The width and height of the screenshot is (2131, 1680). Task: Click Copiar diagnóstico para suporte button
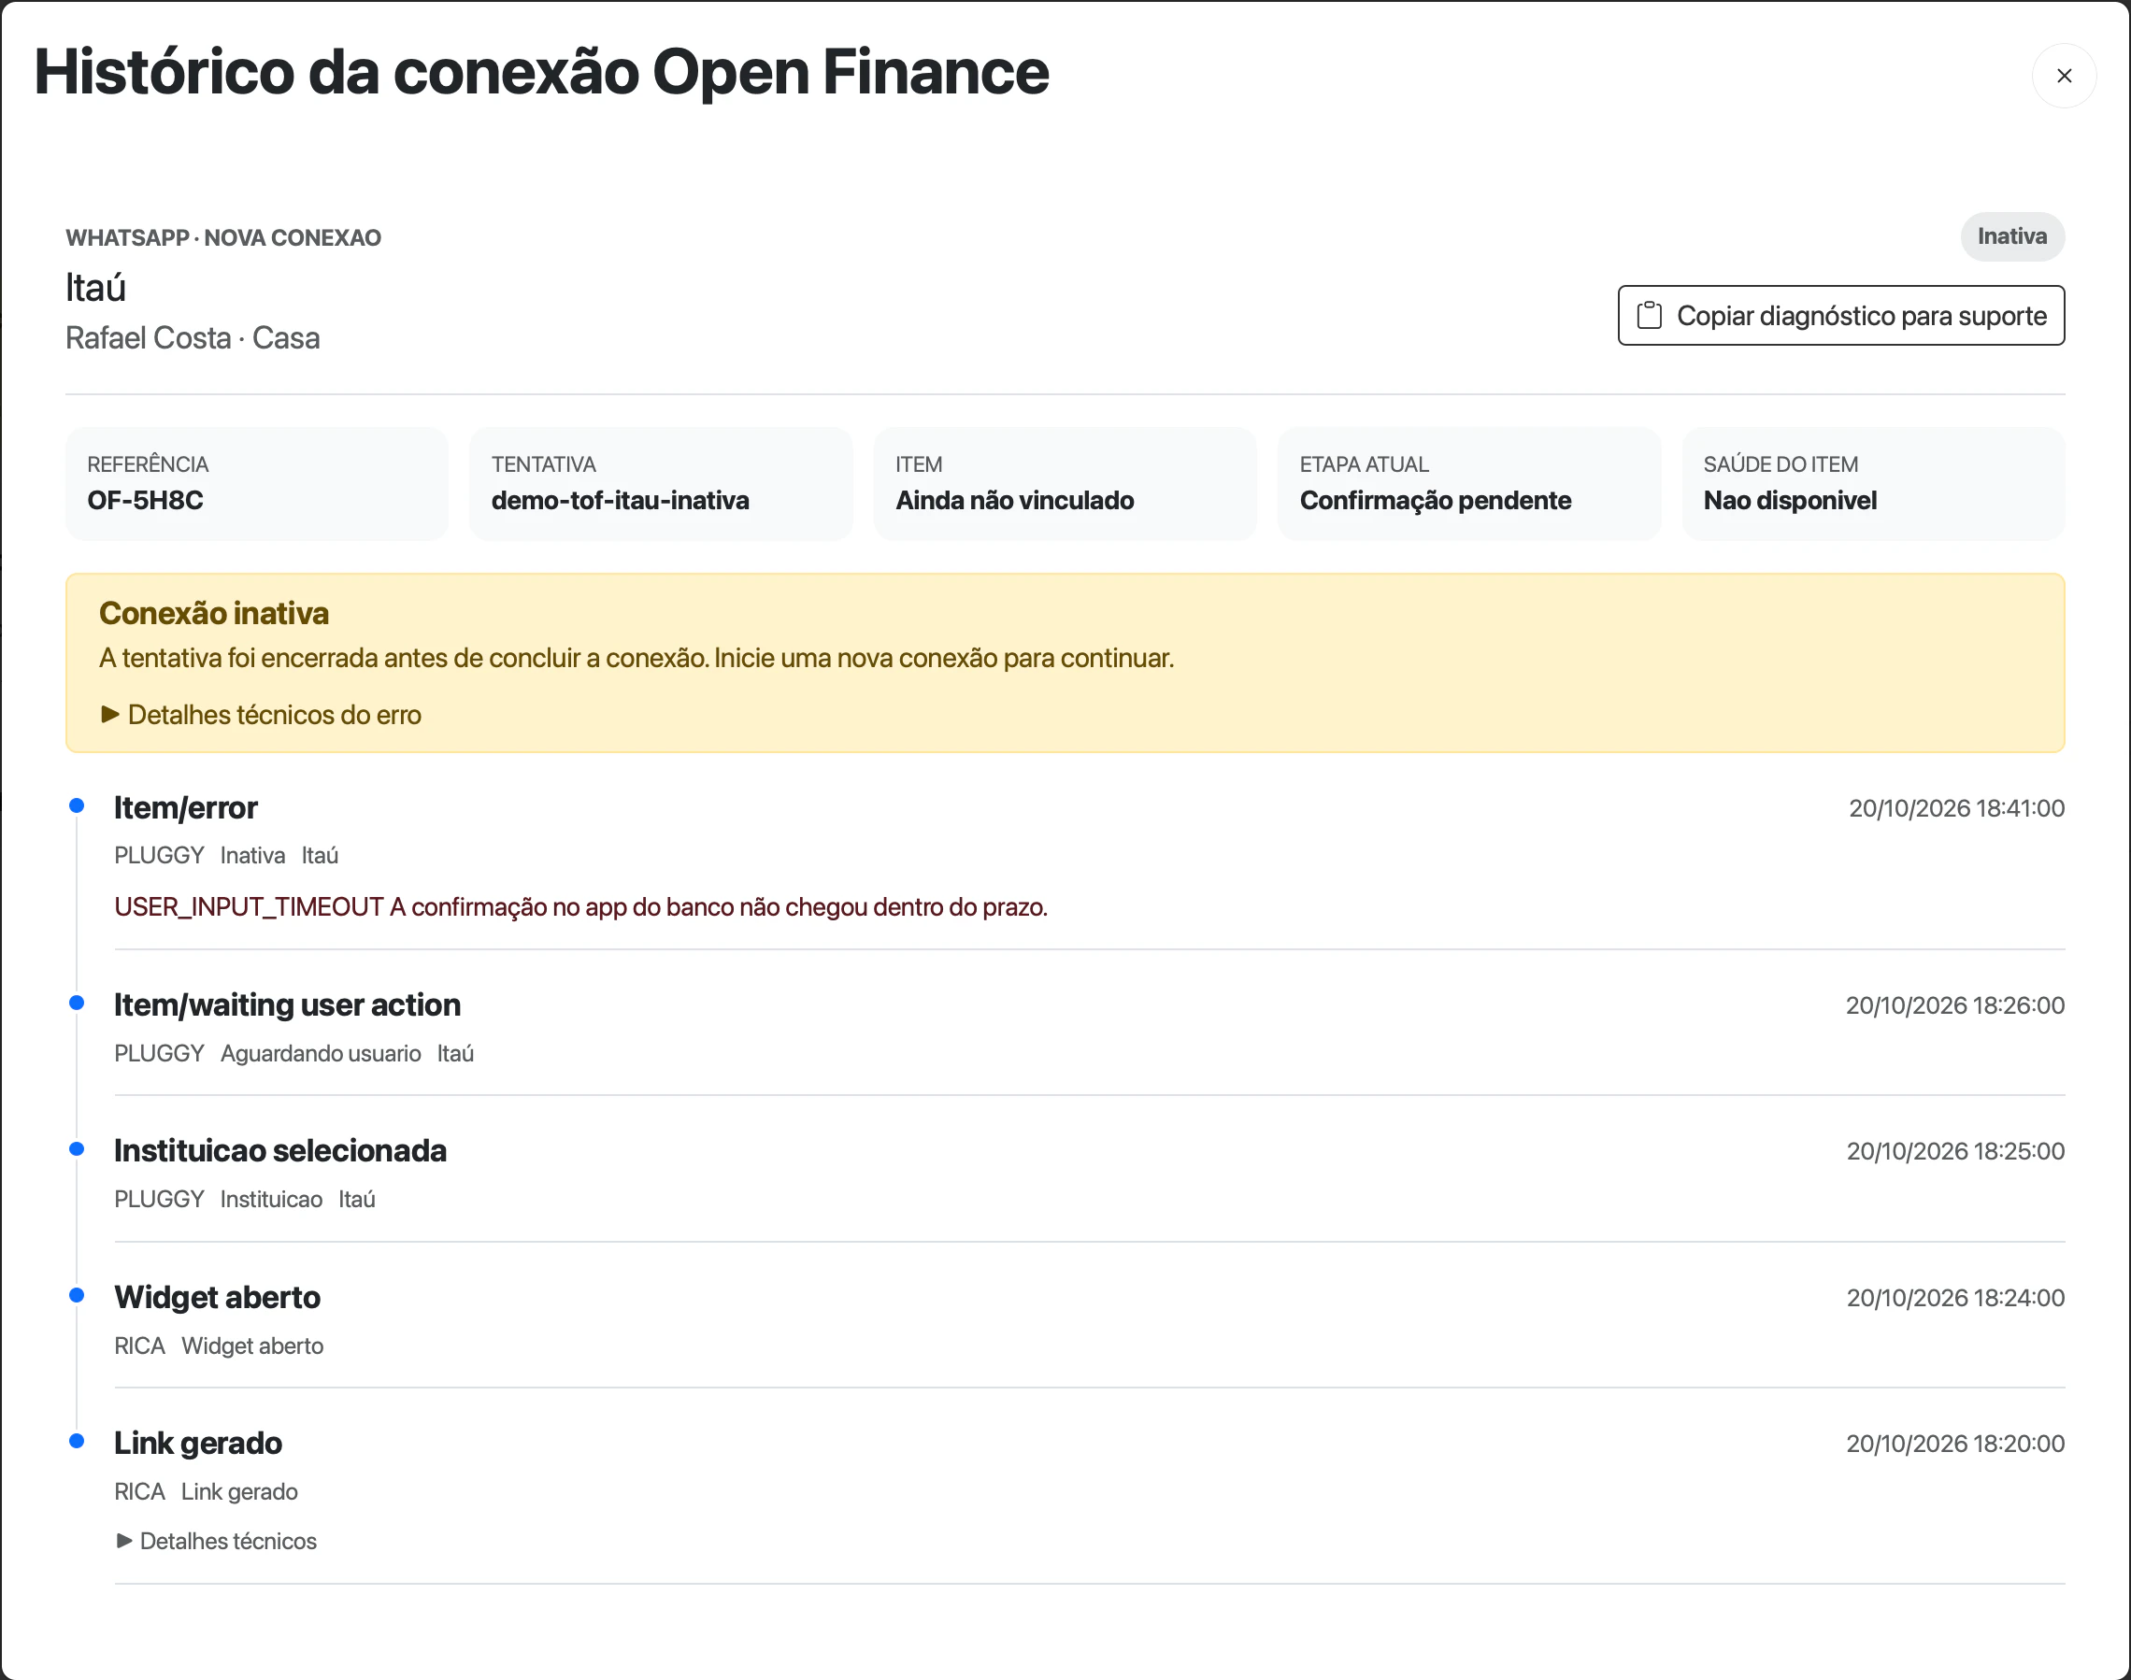click(x=1839, y=316)
